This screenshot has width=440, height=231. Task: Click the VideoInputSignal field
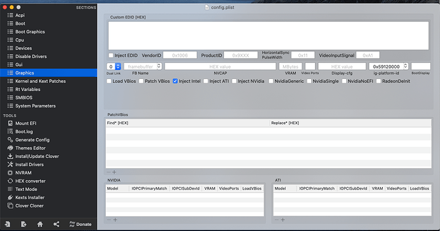pos(367,55)
